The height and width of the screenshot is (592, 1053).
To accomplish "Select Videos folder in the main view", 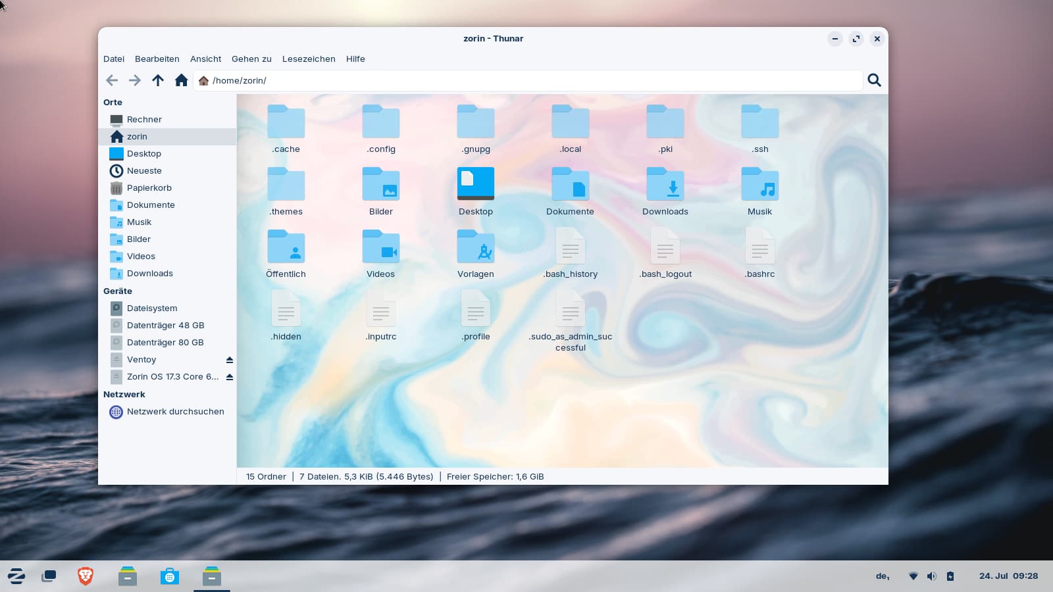I will click(381, 254).
